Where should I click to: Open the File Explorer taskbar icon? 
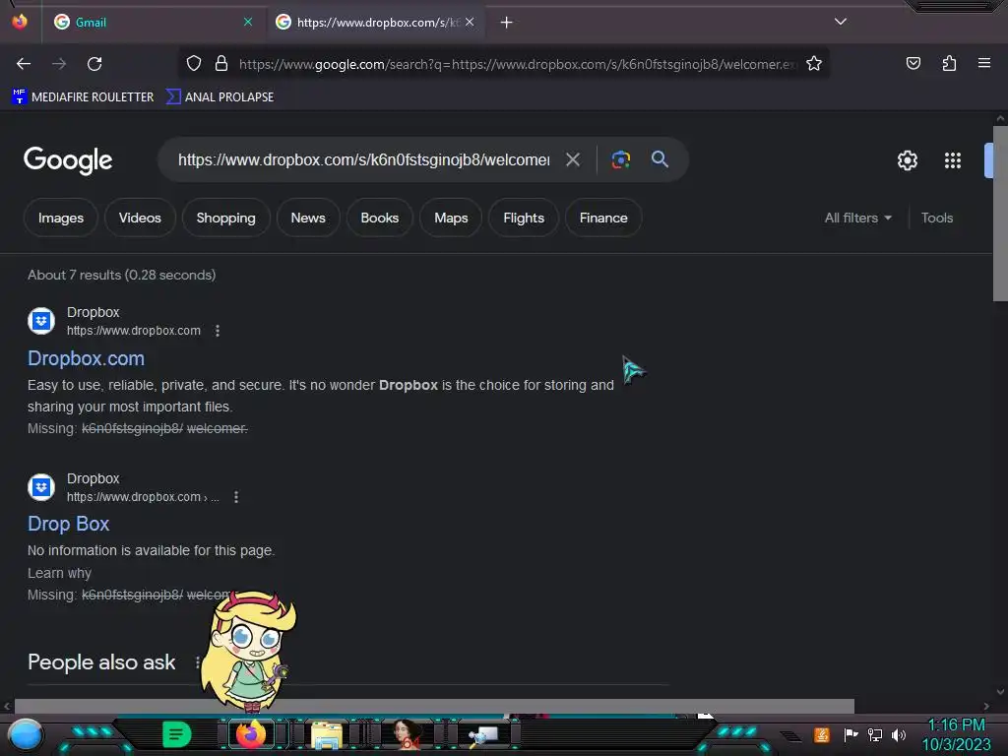point(327,735)
